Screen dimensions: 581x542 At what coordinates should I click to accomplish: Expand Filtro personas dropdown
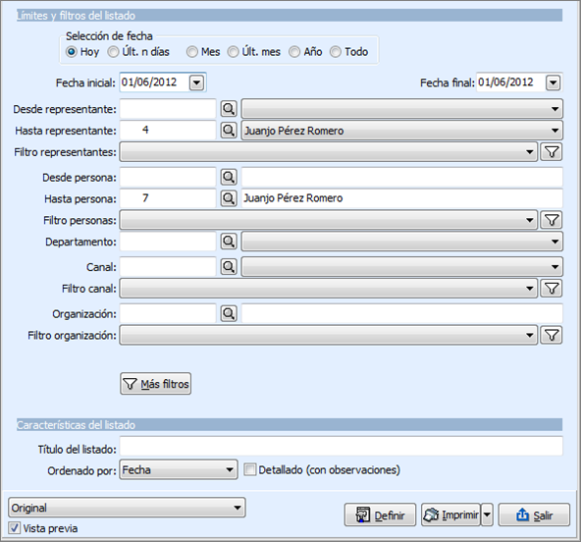530,220
